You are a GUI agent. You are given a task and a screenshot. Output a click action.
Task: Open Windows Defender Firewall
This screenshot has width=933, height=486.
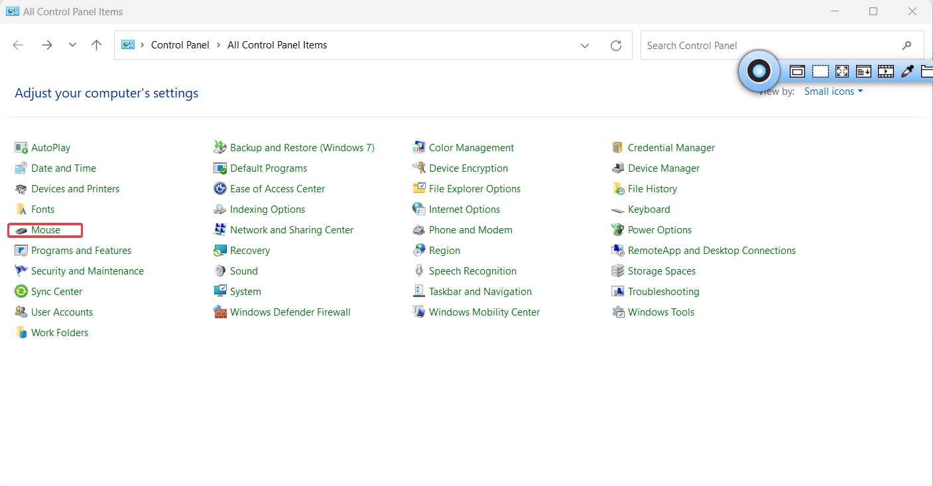point(290,312)
